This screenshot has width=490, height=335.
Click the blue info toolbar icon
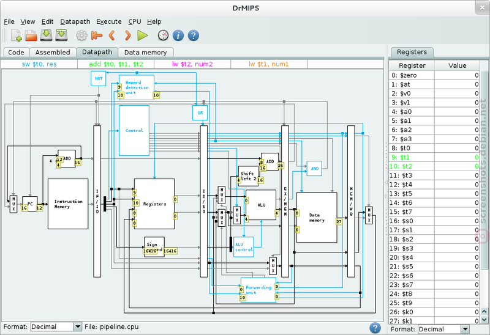pyautogui.click(x=178, y=35)
